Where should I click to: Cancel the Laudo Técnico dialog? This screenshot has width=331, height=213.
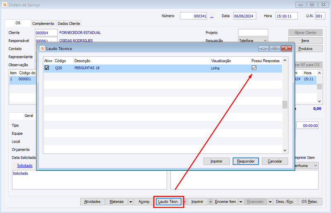tap(275, 161)
